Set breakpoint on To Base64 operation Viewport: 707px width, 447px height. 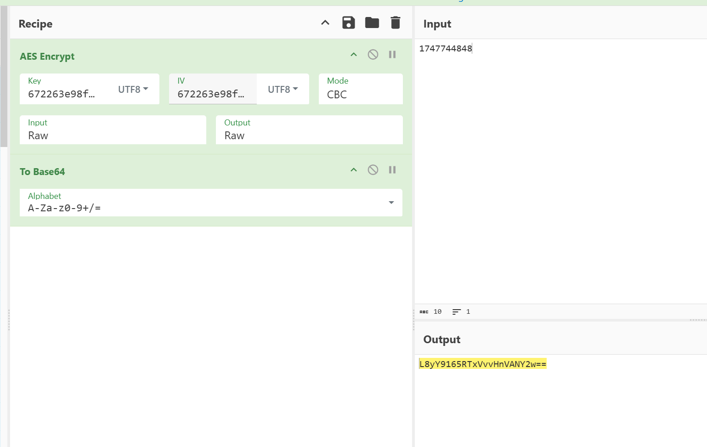[x=392, y=170]
